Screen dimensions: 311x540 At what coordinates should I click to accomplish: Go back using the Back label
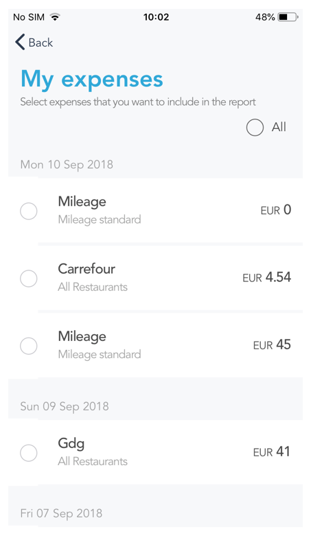(x=41, y=43)
